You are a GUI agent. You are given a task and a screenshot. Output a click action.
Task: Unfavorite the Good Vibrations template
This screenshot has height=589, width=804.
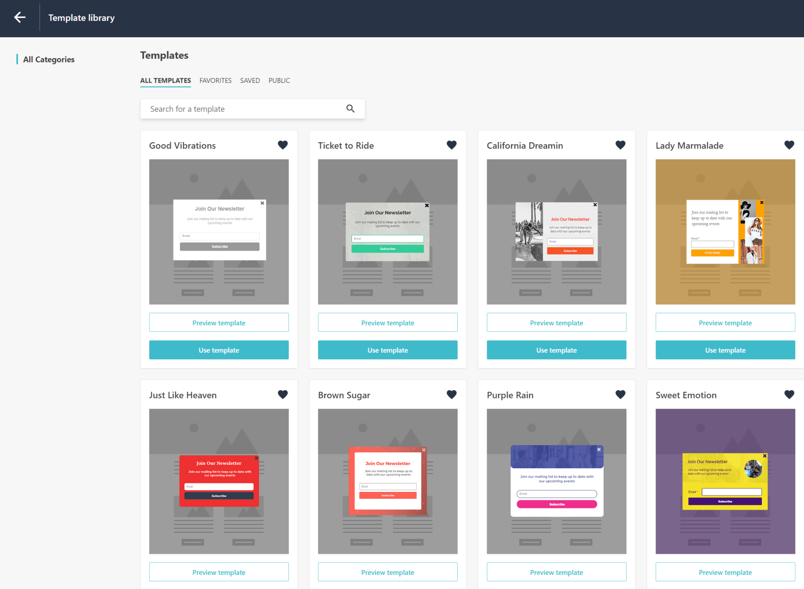tap(283, 145)
